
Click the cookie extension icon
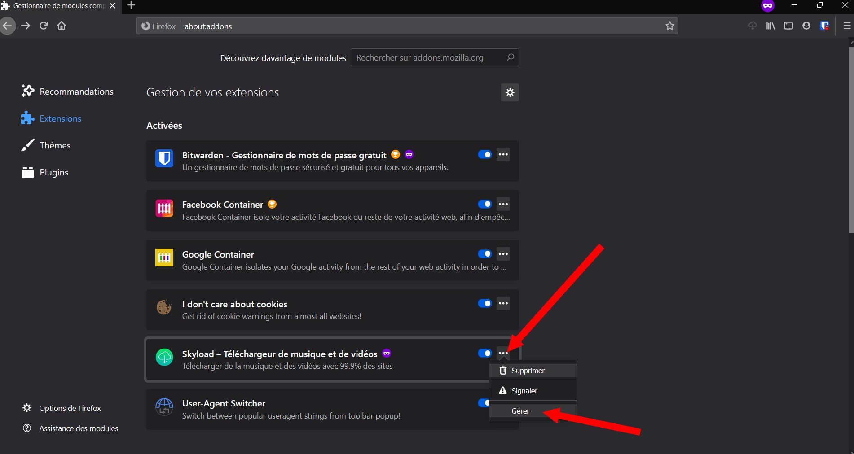(x=164, y=307)
